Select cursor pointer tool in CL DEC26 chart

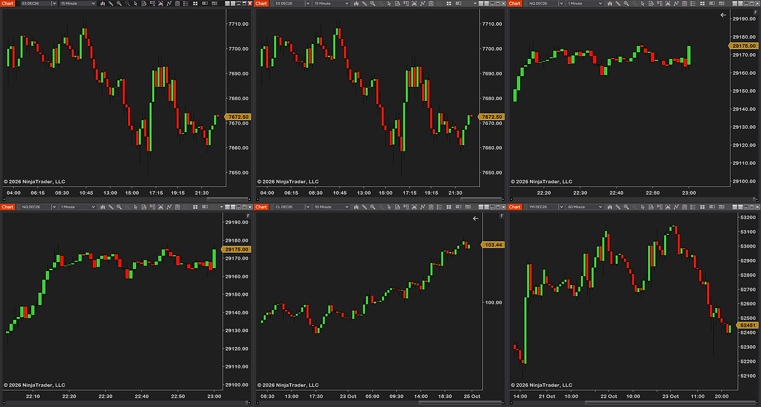(389, 207)
